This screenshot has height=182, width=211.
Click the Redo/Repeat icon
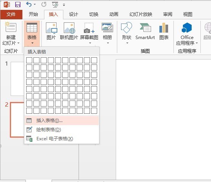pos(44,5)
